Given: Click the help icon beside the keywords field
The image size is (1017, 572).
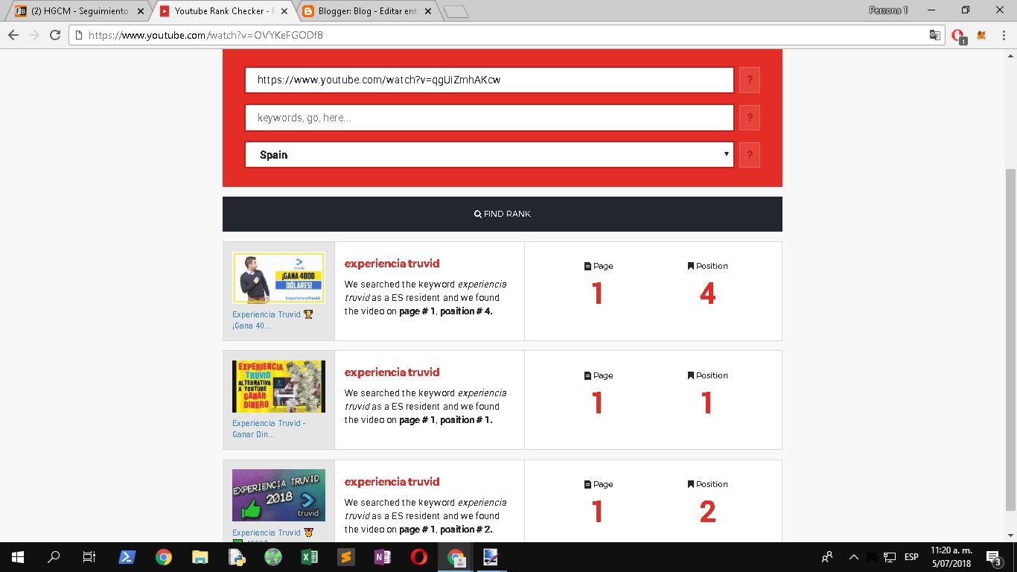Looking at the screenshot, I should point(750,117).
